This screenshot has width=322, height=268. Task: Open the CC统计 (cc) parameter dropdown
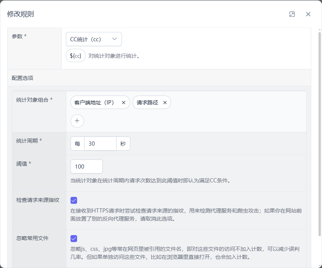(94, 39)
